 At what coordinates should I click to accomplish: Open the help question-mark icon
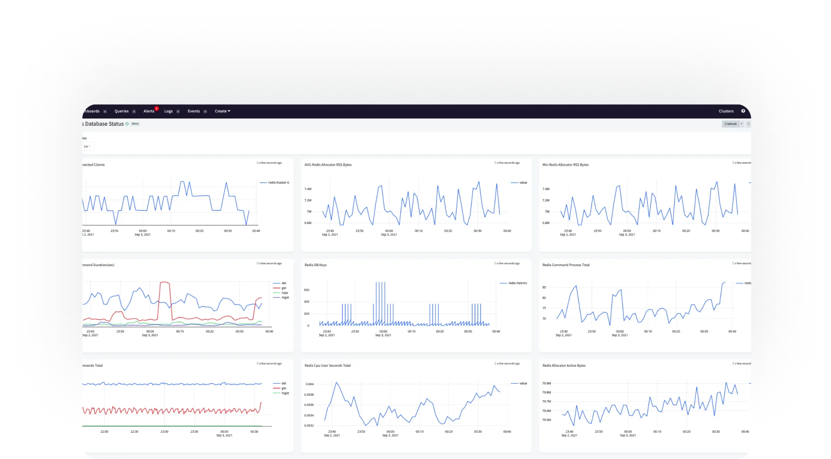743,111
